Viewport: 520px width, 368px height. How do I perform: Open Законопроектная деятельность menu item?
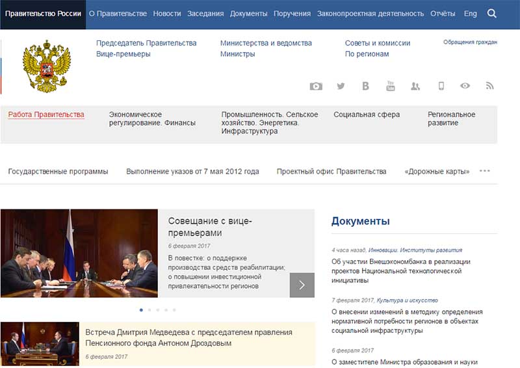(370, 14)
